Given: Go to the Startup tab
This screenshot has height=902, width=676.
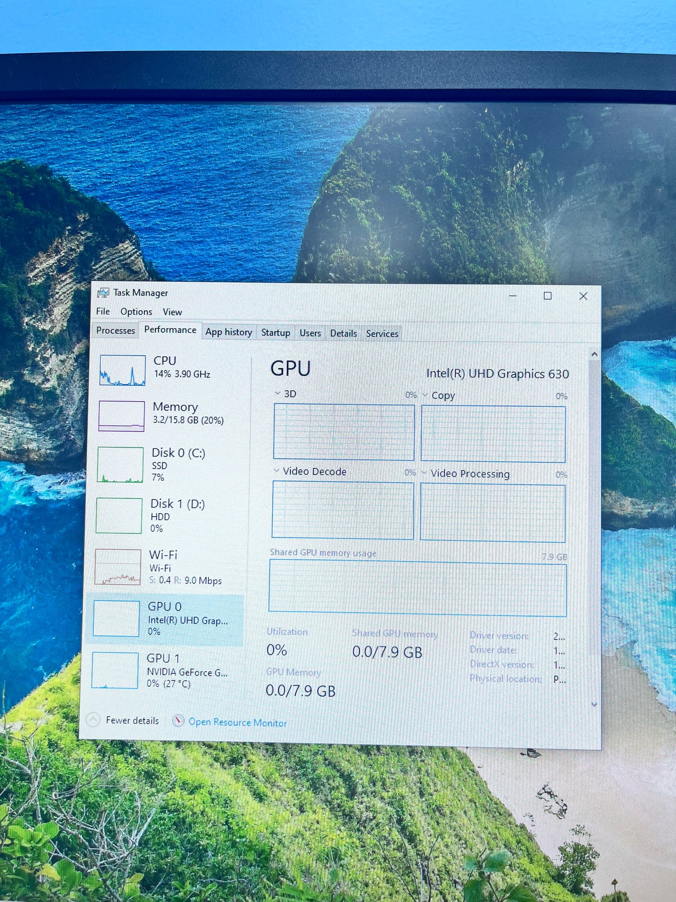Looking at the screenshot, I should click(276, 333).
